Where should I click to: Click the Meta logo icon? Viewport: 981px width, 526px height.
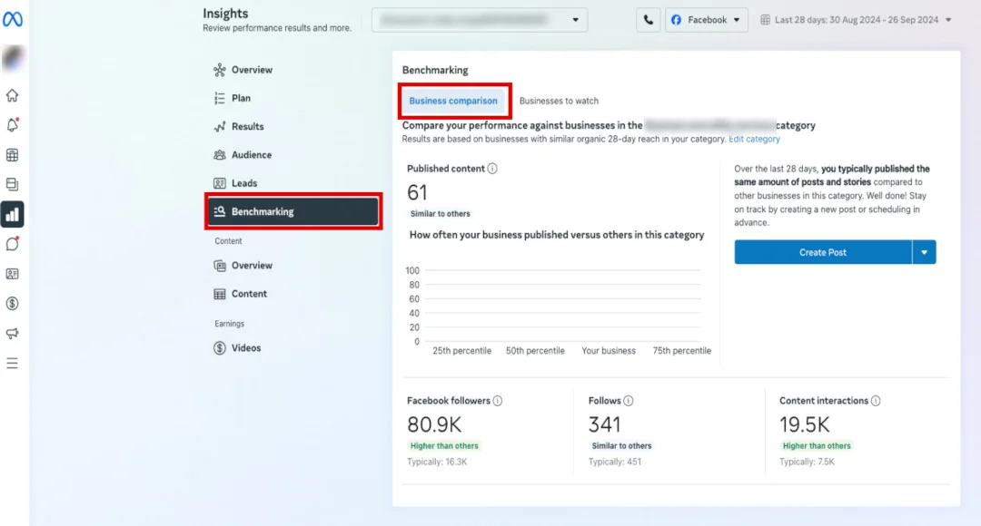pos(13,19)
